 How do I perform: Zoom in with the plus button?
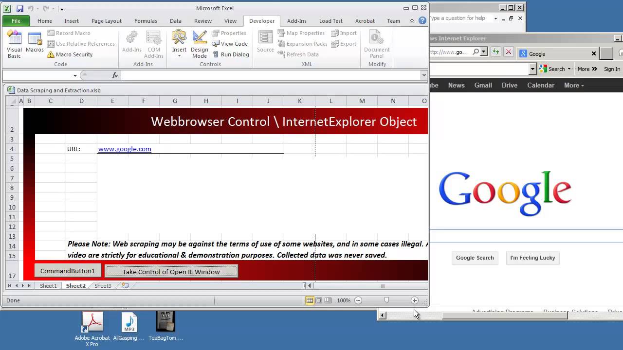click(415, 300)
